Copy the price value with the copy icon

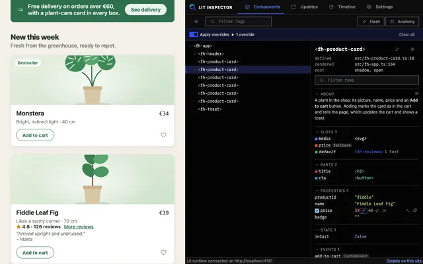click(x=415, y=211)
